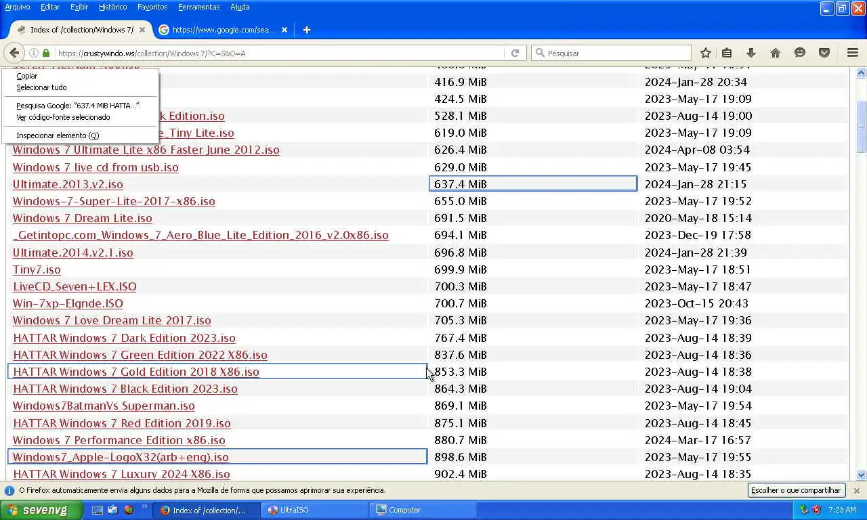Click the page scrollbar down arrow
This screenshot has height=520, width=867.
pos(861,475)
